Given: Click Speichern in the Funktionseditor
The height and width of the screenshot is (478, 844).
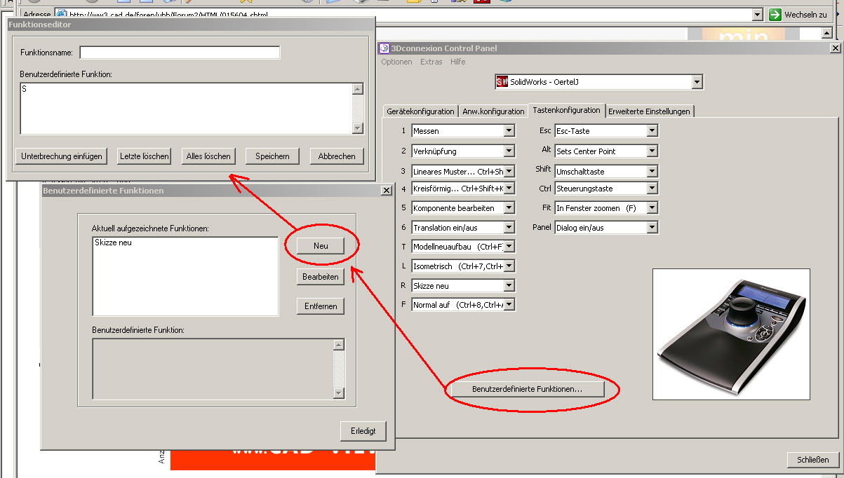Looking at the screenshot, I should [x=272, y=156].
